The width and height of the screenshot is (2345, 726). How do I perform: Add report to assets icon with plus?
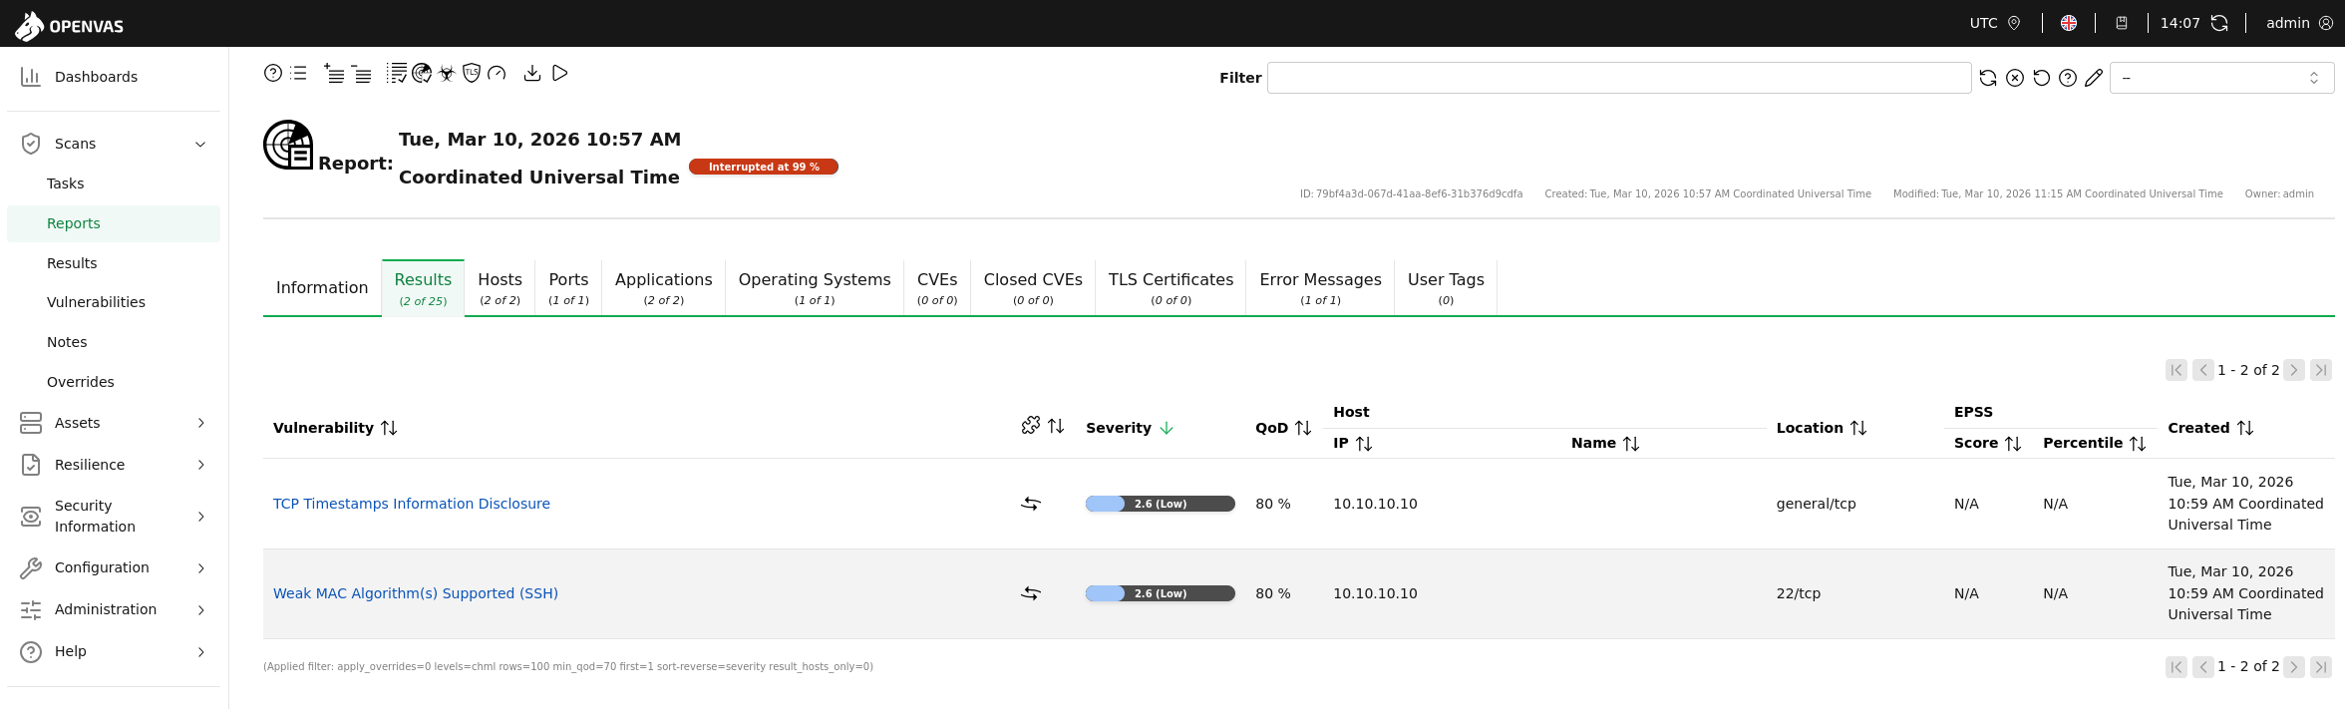click(334, 73)
